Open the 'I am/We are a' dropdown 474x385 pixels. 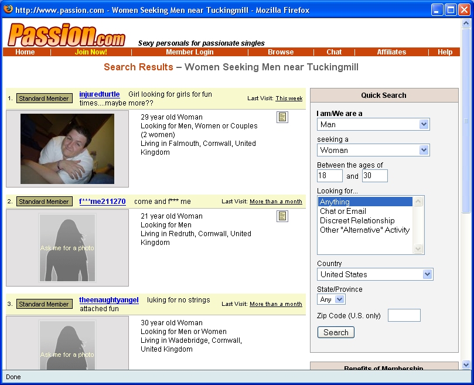click(373, 124)
